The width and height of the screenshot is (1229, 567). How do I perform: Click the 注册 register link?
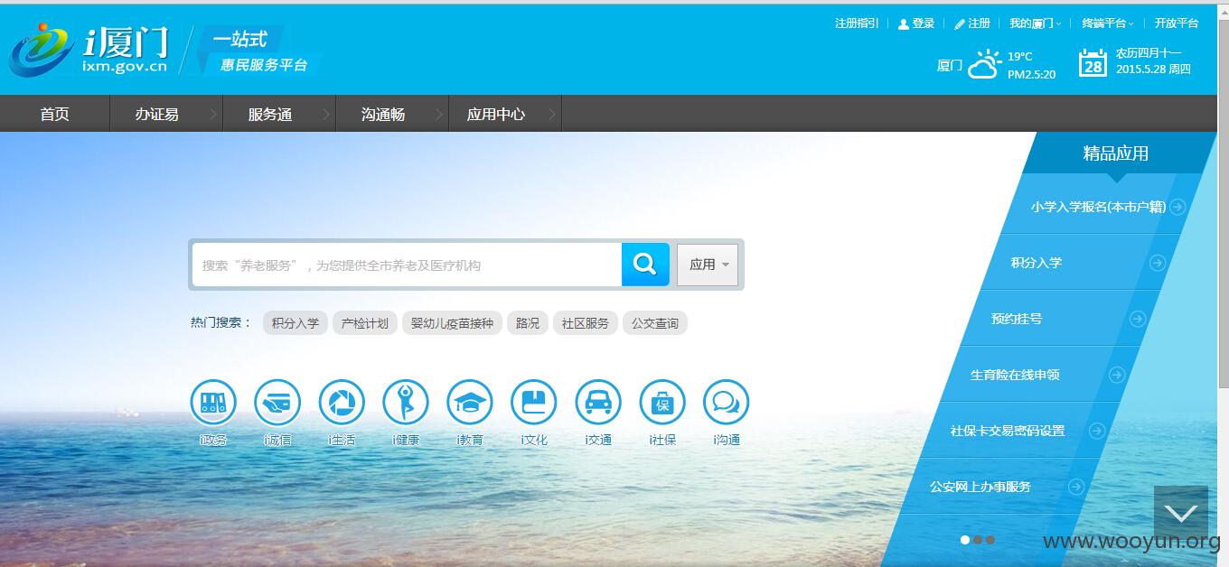[972, 23]
